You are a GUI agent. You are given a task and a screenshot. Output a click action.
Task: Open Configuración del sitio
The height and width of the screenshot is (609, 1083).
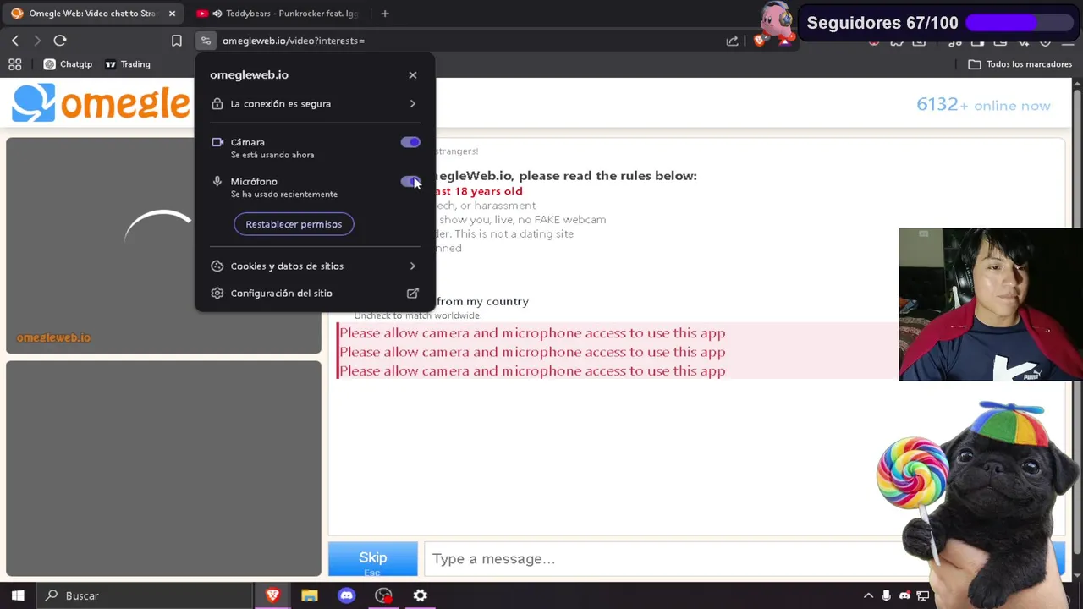314,293
